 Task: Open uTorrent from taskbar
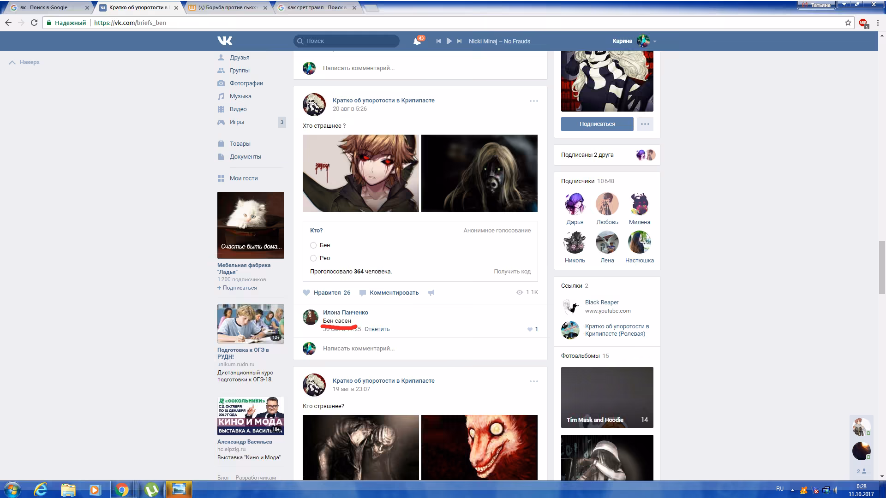(151, 489)
